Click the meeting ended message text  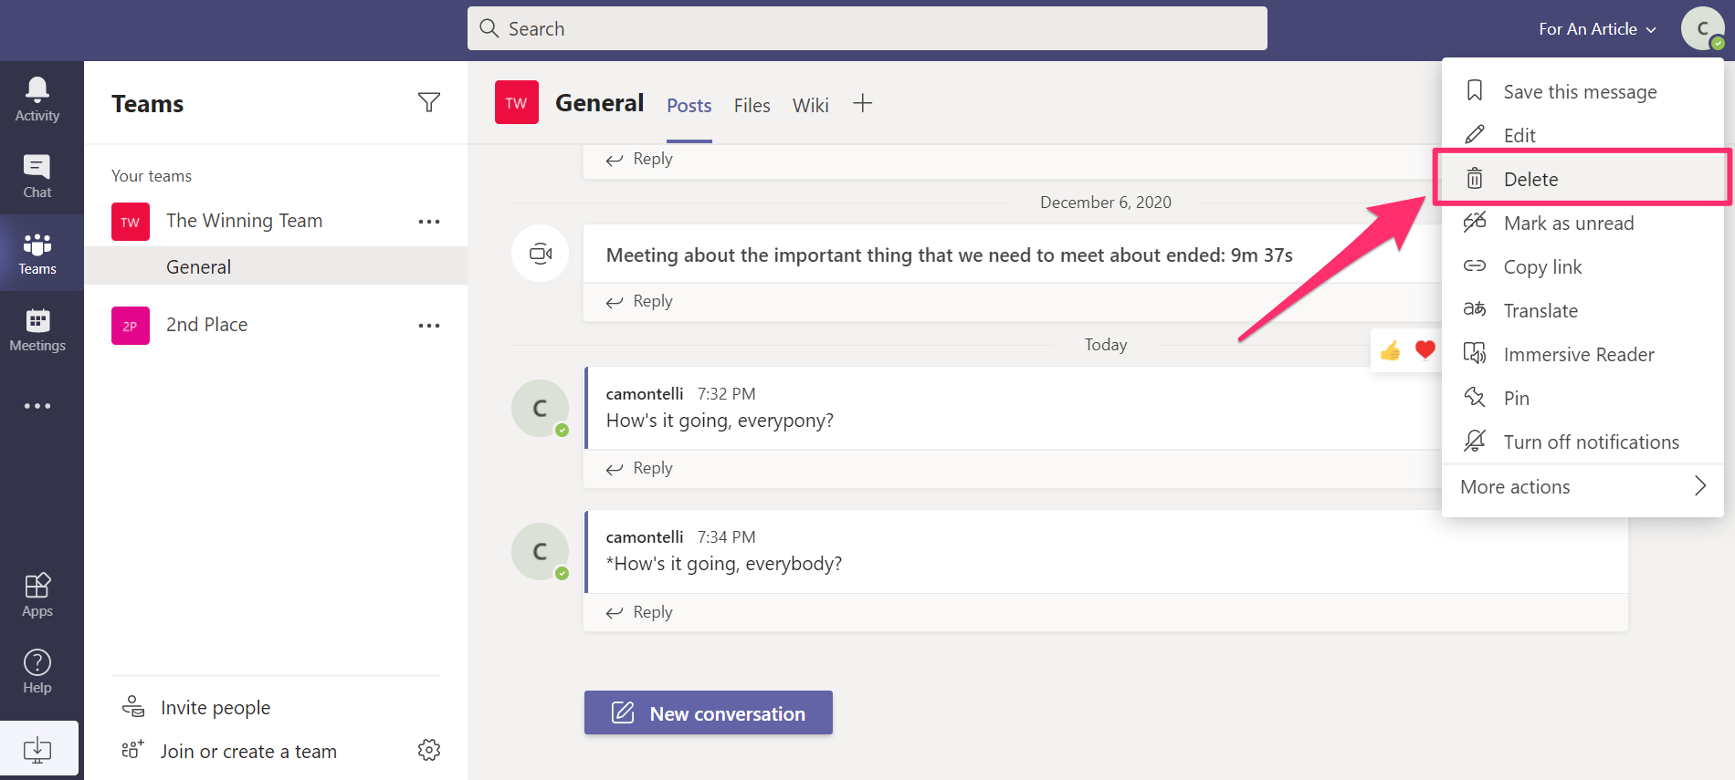(x=950, y=255)
